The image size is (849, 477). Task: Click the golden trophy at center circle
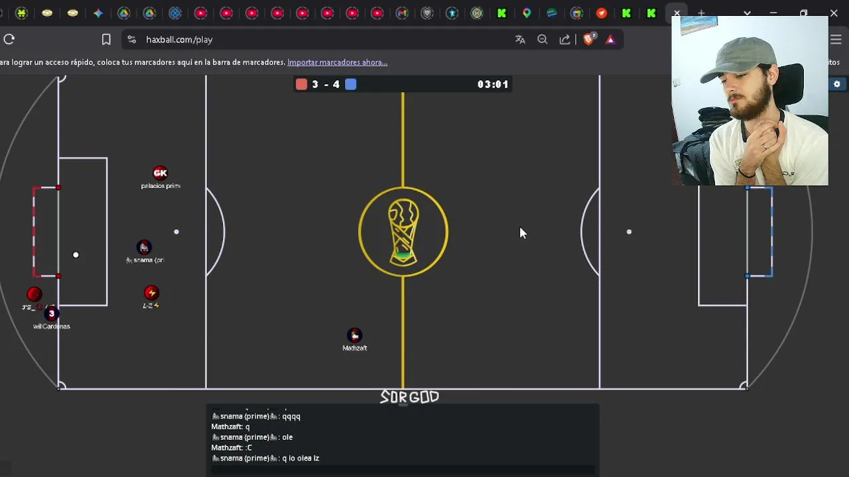tap(403, 232)
